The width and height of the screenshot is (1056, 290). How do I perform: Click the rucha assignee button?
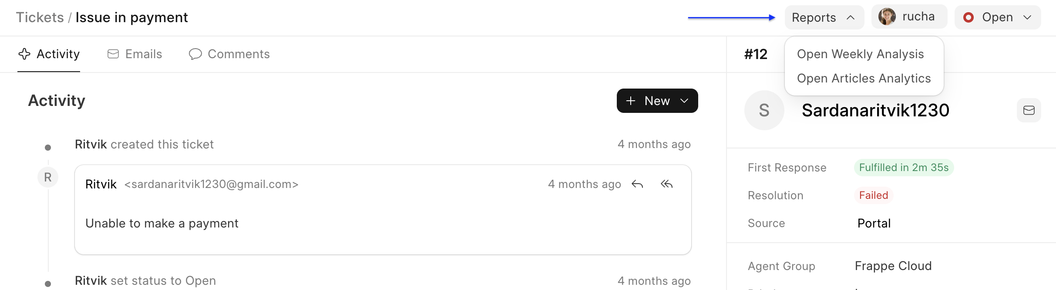(909, 17)
